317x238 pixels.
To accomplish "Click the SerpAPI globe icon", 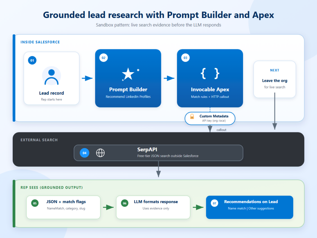I will pyautogui.click(x=100, y=153).
